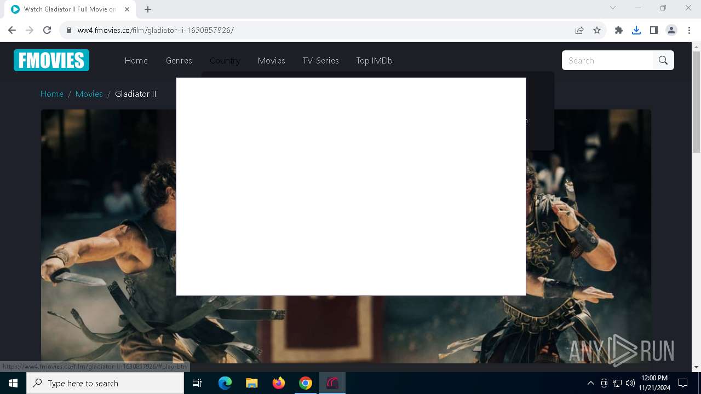This screenshot has width=701, height=394.
Task: Open the Genres menu
Action: [x=179, y=61]
